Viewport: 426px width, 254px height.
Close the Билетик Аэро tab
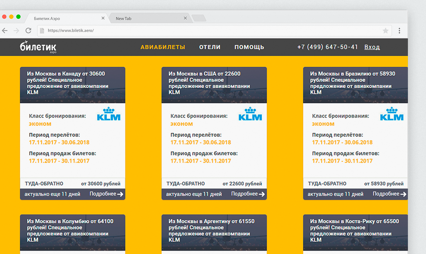(103, 18)
